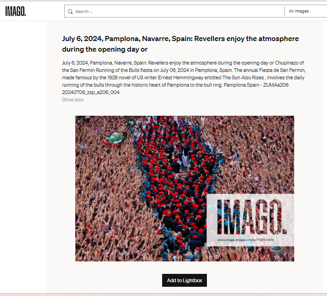Click the green and white flag in the photo

point(116,137)
